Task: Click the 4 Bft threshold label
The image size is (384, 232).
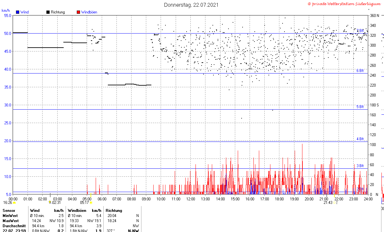Action: pos(360,139)
